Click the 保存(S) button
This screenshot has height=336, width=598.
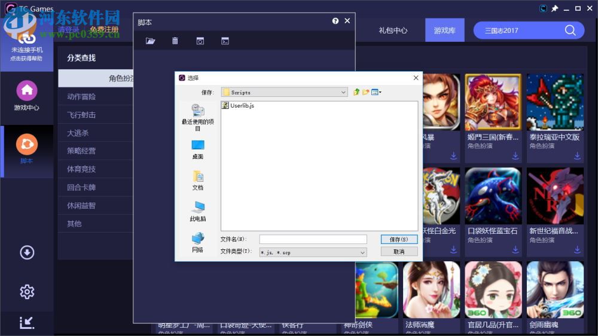[399, 239]
